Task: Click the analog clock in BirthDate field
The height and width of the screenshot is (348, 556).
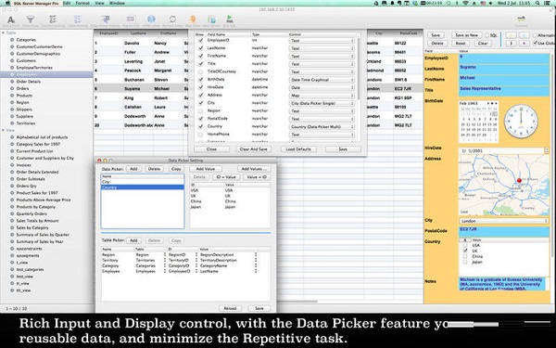Action: point(521,122)
